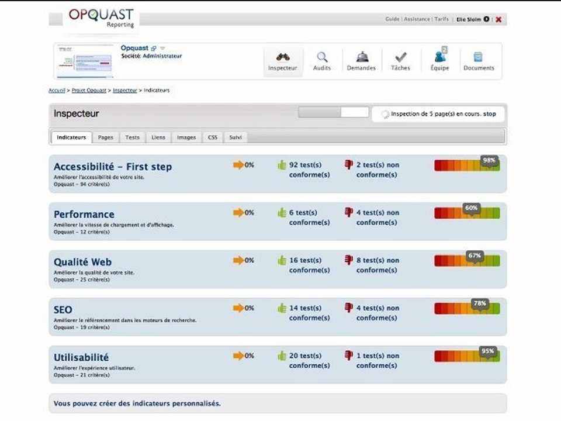Viewport: 561px width, 421px height.
Task: Click orange trend arrow in Performance row
Action: [x=238, y=213]
